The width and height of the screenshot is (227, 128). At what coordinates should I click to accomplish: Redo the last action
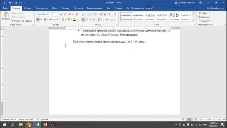tap(16, 3)
